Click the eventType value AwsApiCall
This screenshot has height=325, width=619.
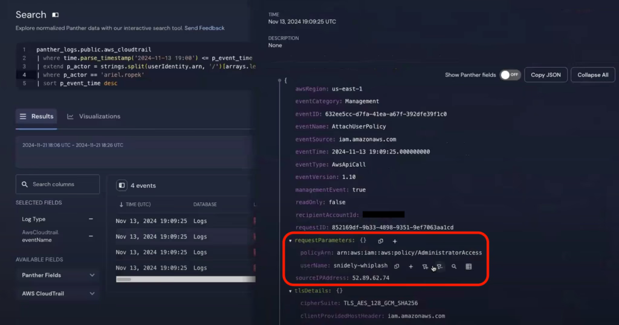pyautogui.click(x=349, y=164)
